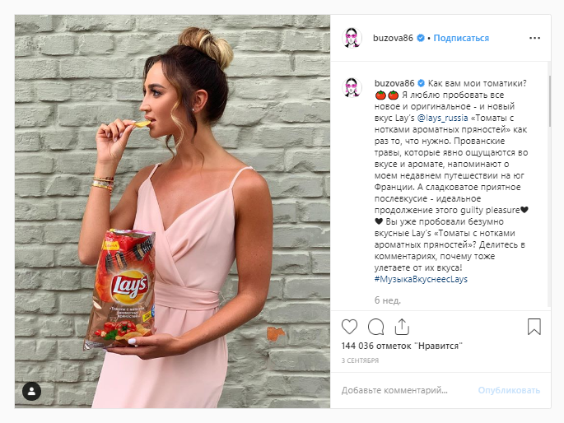564x423 pixels.
Task: Open the buzova86 username in header
Action: pyautogui.click(x=393, y=38)
